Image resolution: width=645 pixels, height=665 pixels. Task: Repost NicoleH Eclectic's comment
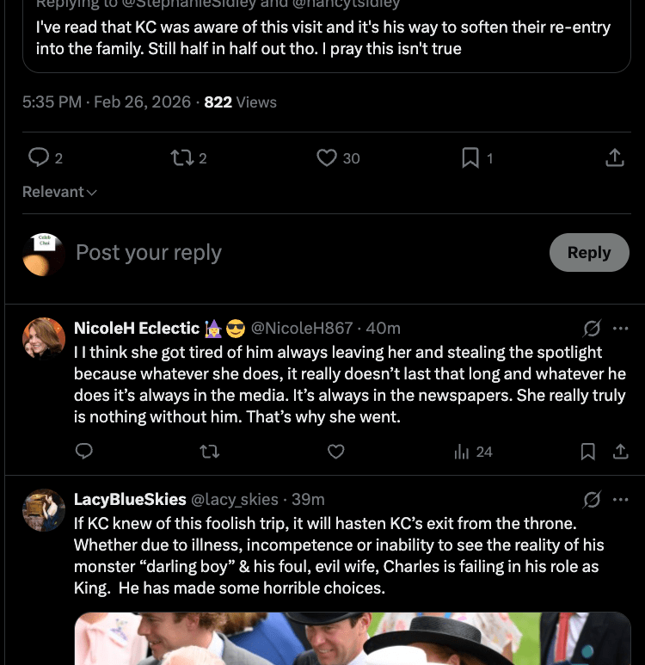click(x=210, y=452)
